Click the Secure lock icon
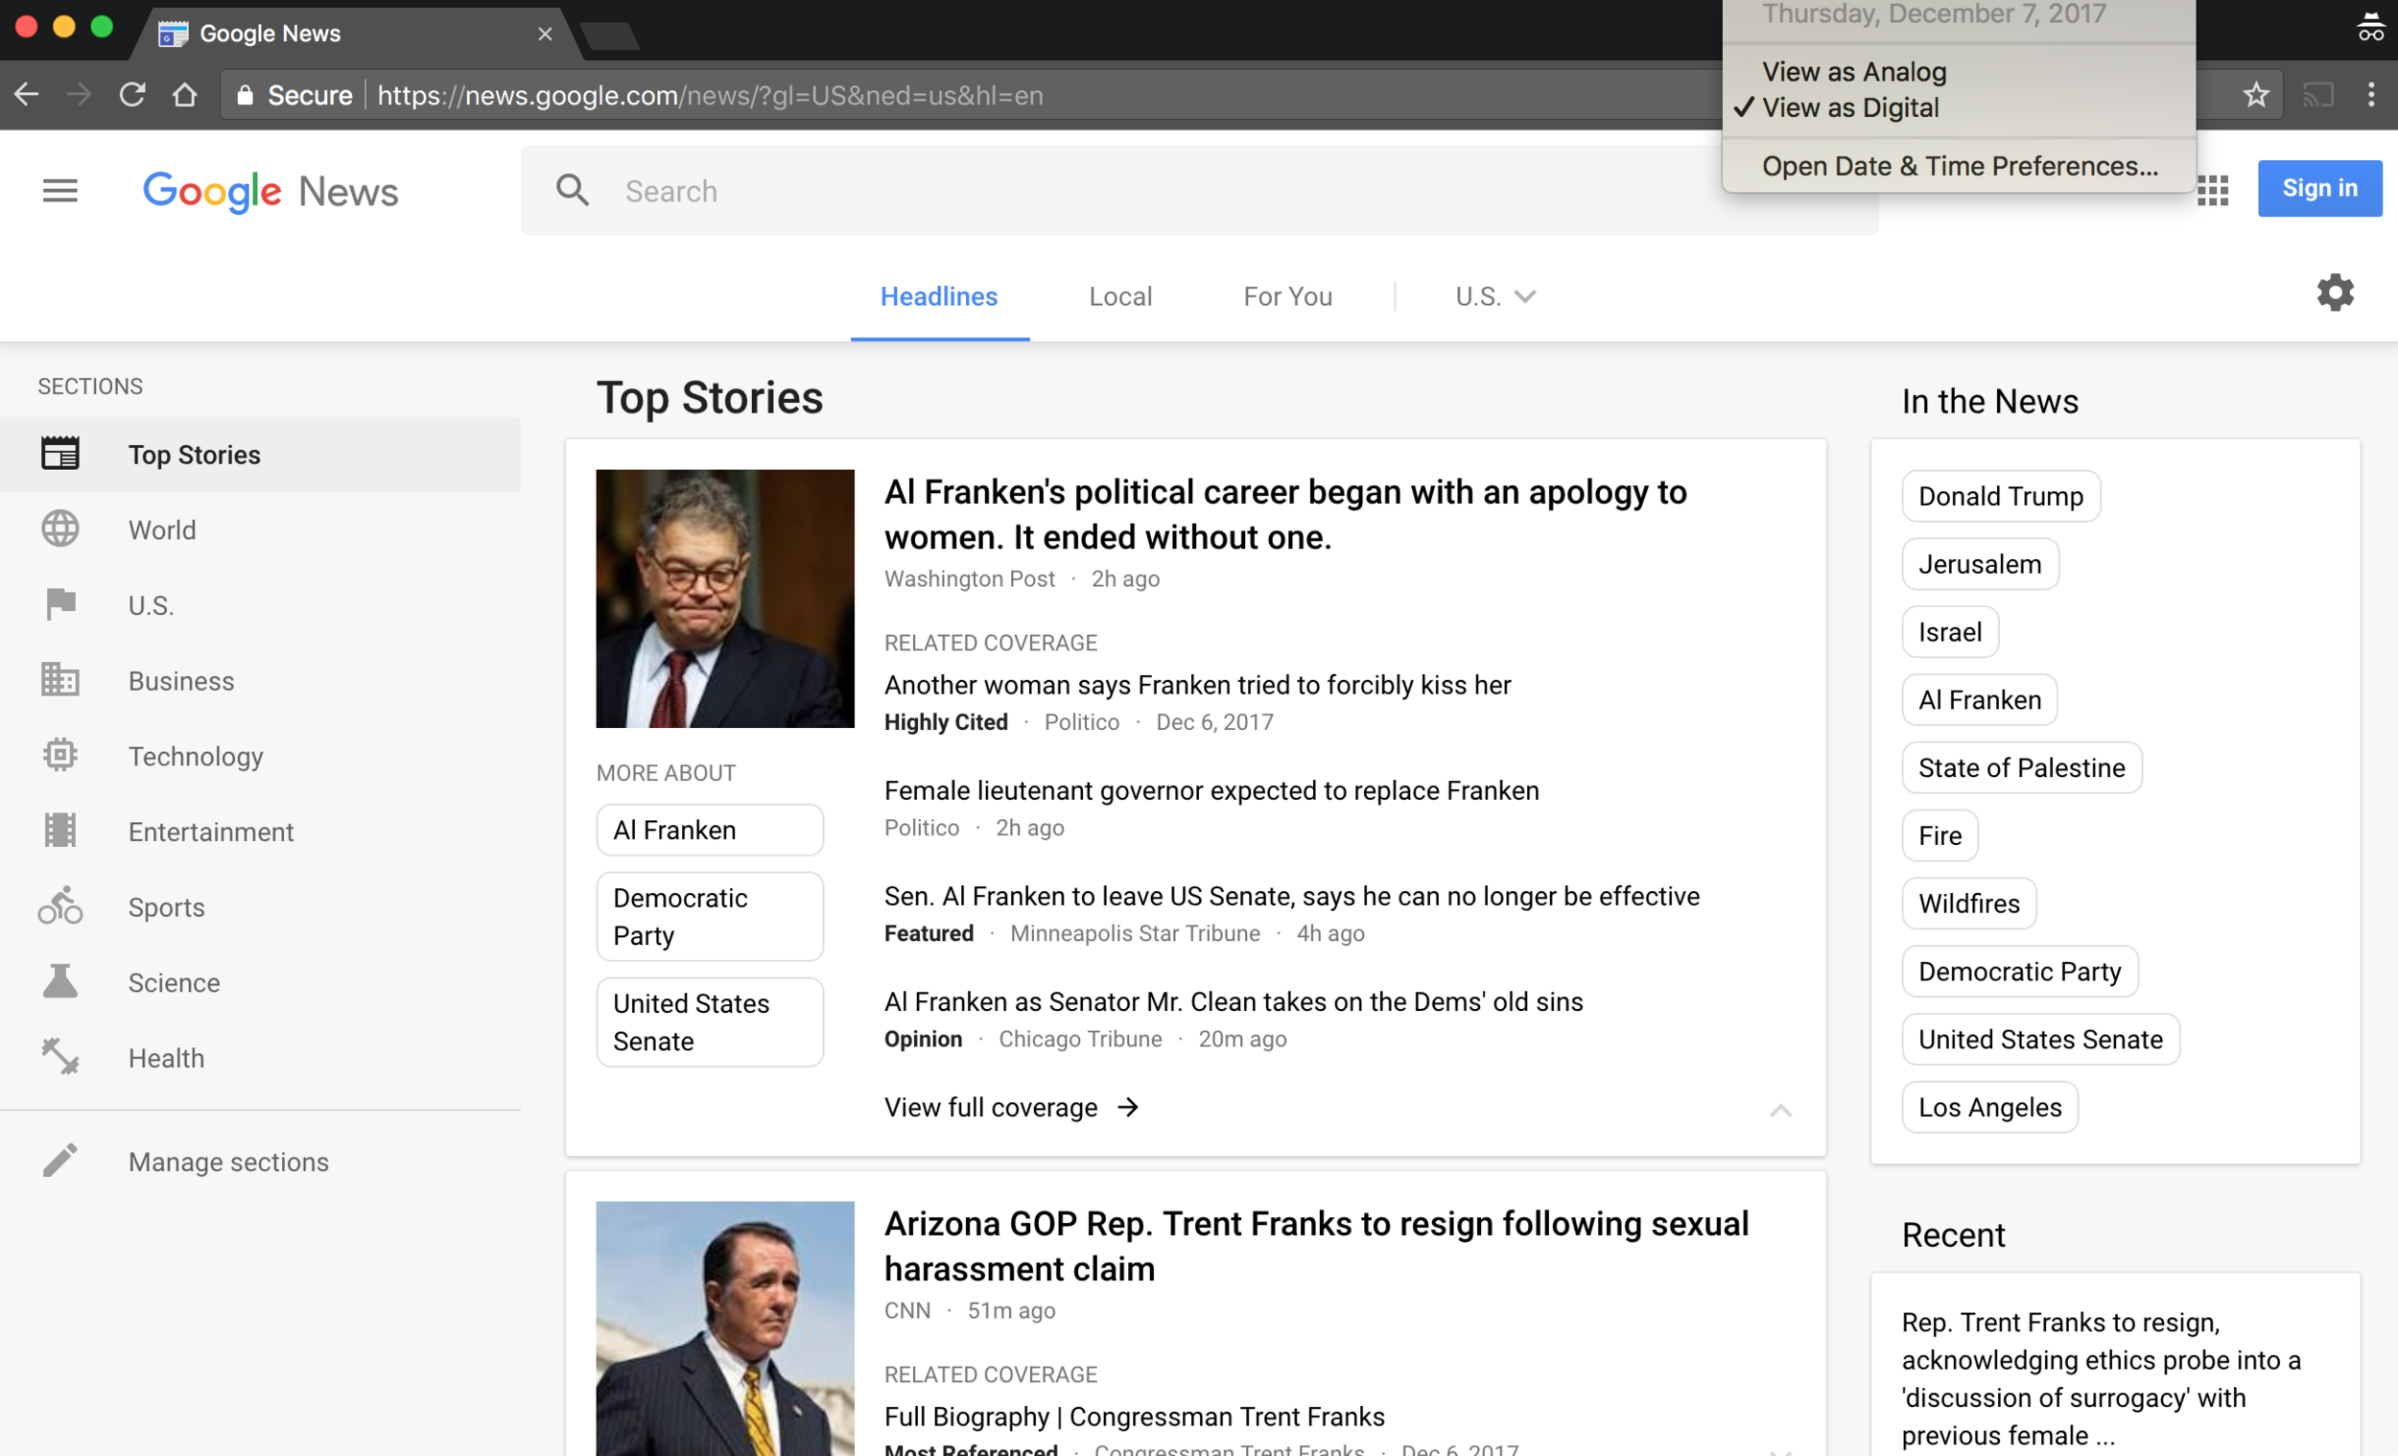Screen dimensions: 2398x1456 tap(246, 95)
